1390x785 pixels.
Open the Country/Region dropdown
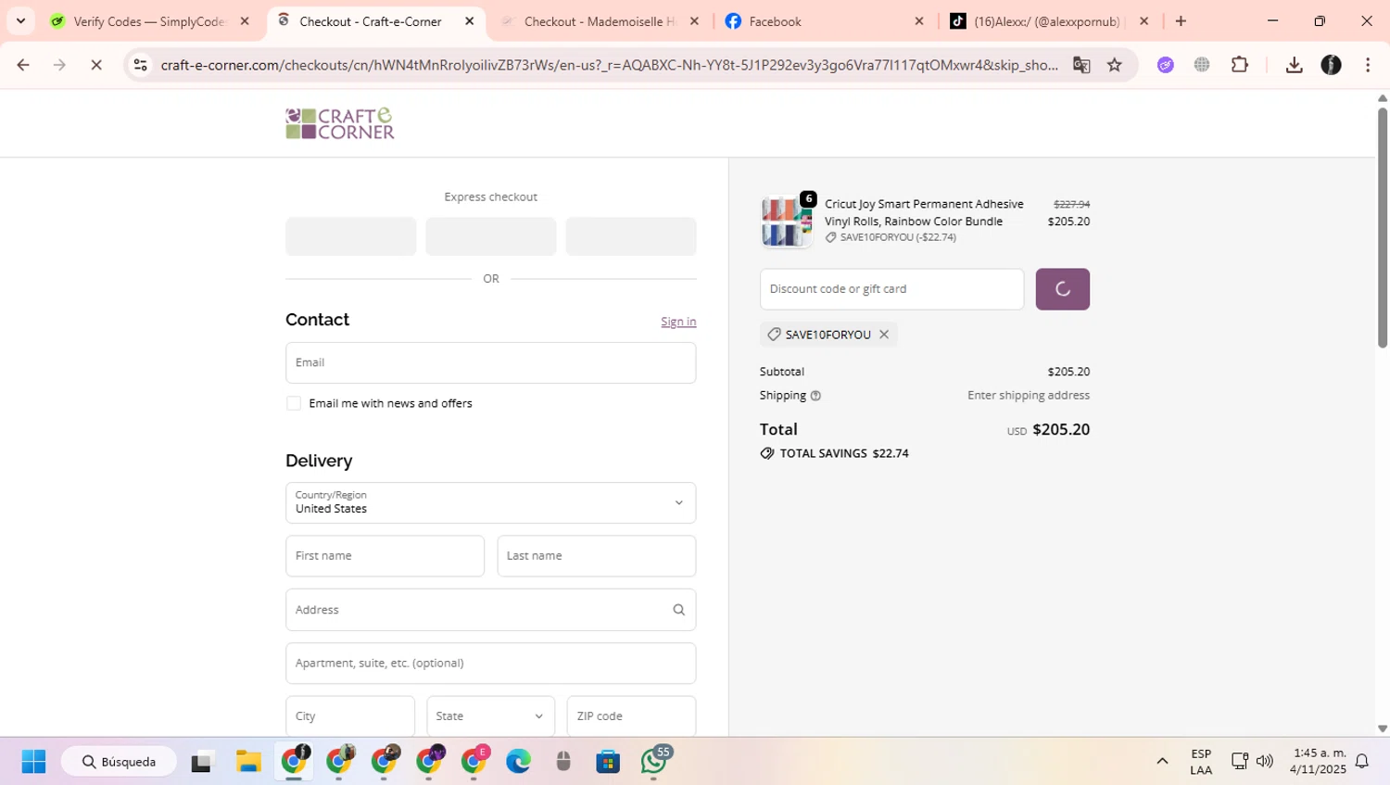coord(490,503)
